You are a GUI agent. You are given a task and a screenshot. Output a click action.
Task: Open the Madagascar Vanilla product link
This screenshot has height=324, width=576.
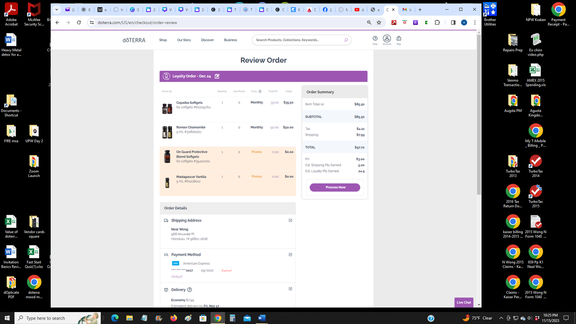[x=191, y=177]
